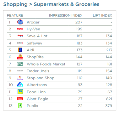
Task: Click the Albertsons logo icon
Action: coord(20,85)
